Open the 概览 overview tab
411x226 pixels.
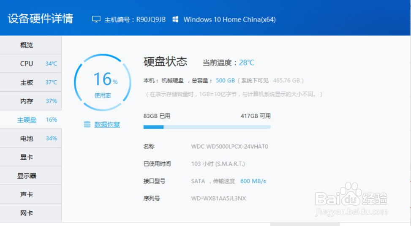coord(31,45)
